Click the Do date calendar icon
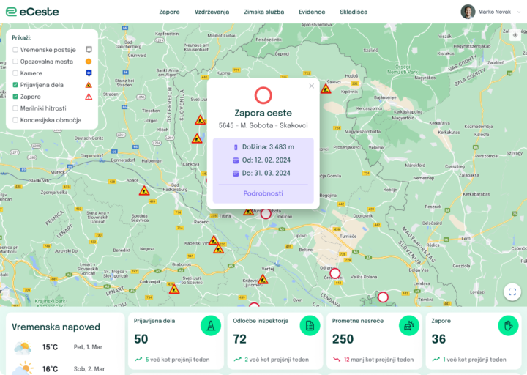The height and width of the screenshot is (375, 527). pos(236,174)
